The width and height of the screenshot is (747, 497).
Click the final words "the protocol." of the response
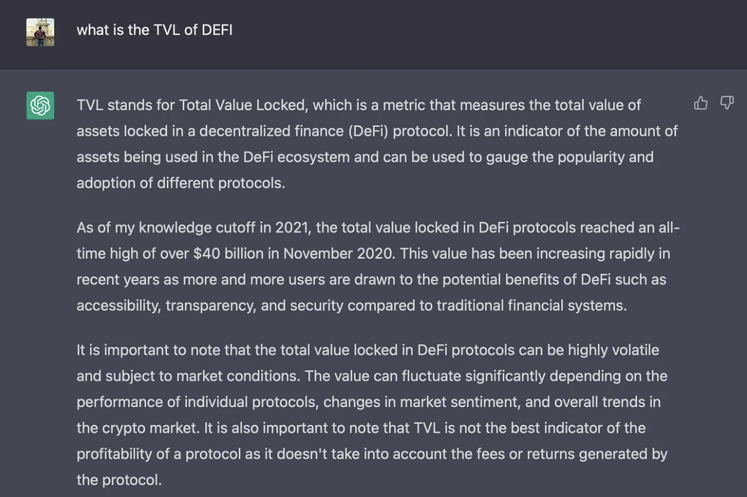(119, 480)
